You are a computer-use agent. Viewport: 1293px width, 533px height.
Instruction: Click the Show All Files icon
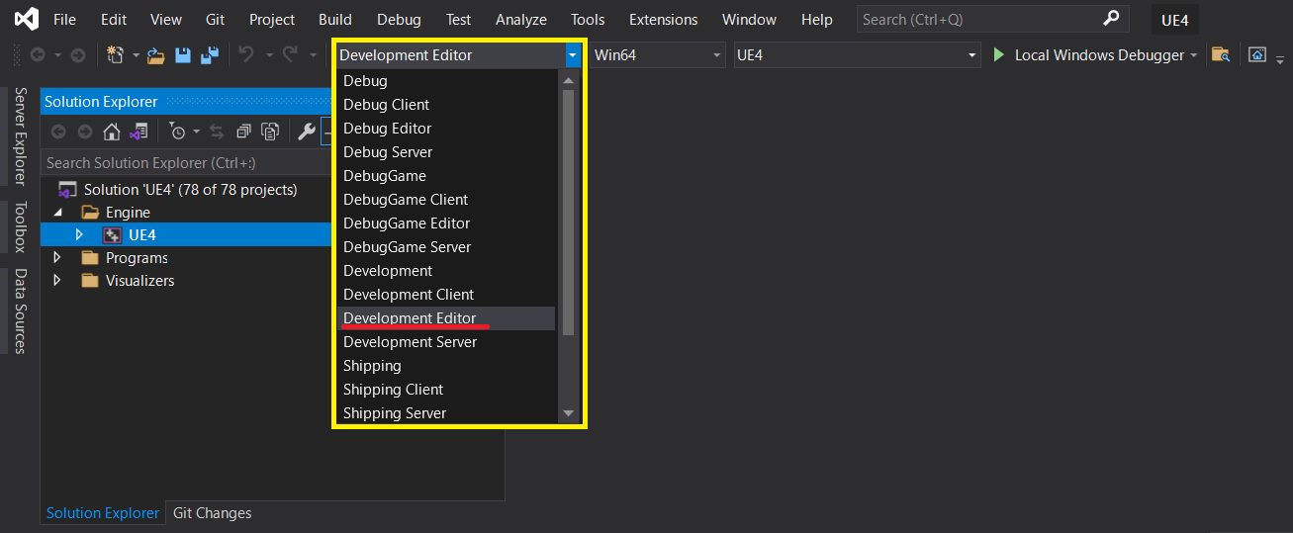coord(270,132)
